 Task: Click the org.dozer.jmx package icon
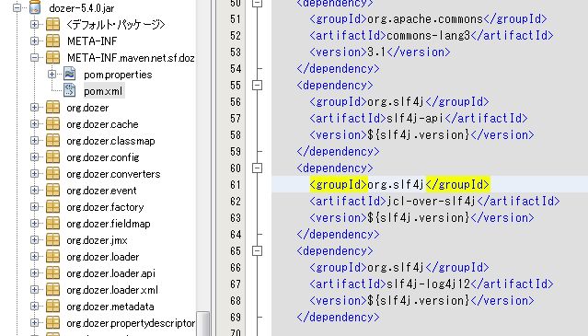pos(52,239)
